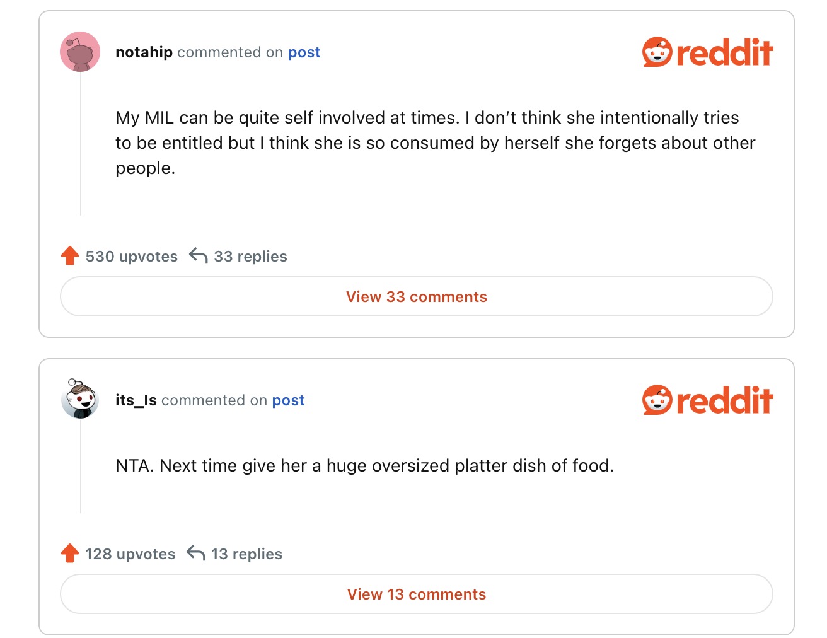This screenshot has height=638, width=827.
Task: Click the Reddit logo on the NTA comment card
Action: coord(707,400)
